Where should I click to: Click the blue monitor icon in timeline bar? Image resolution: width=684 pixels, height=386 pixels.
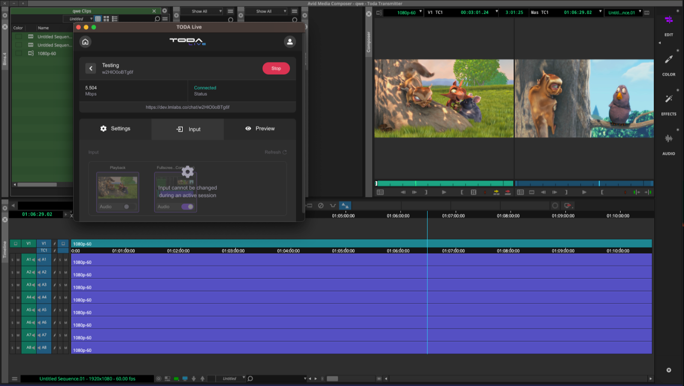point(185,379)
